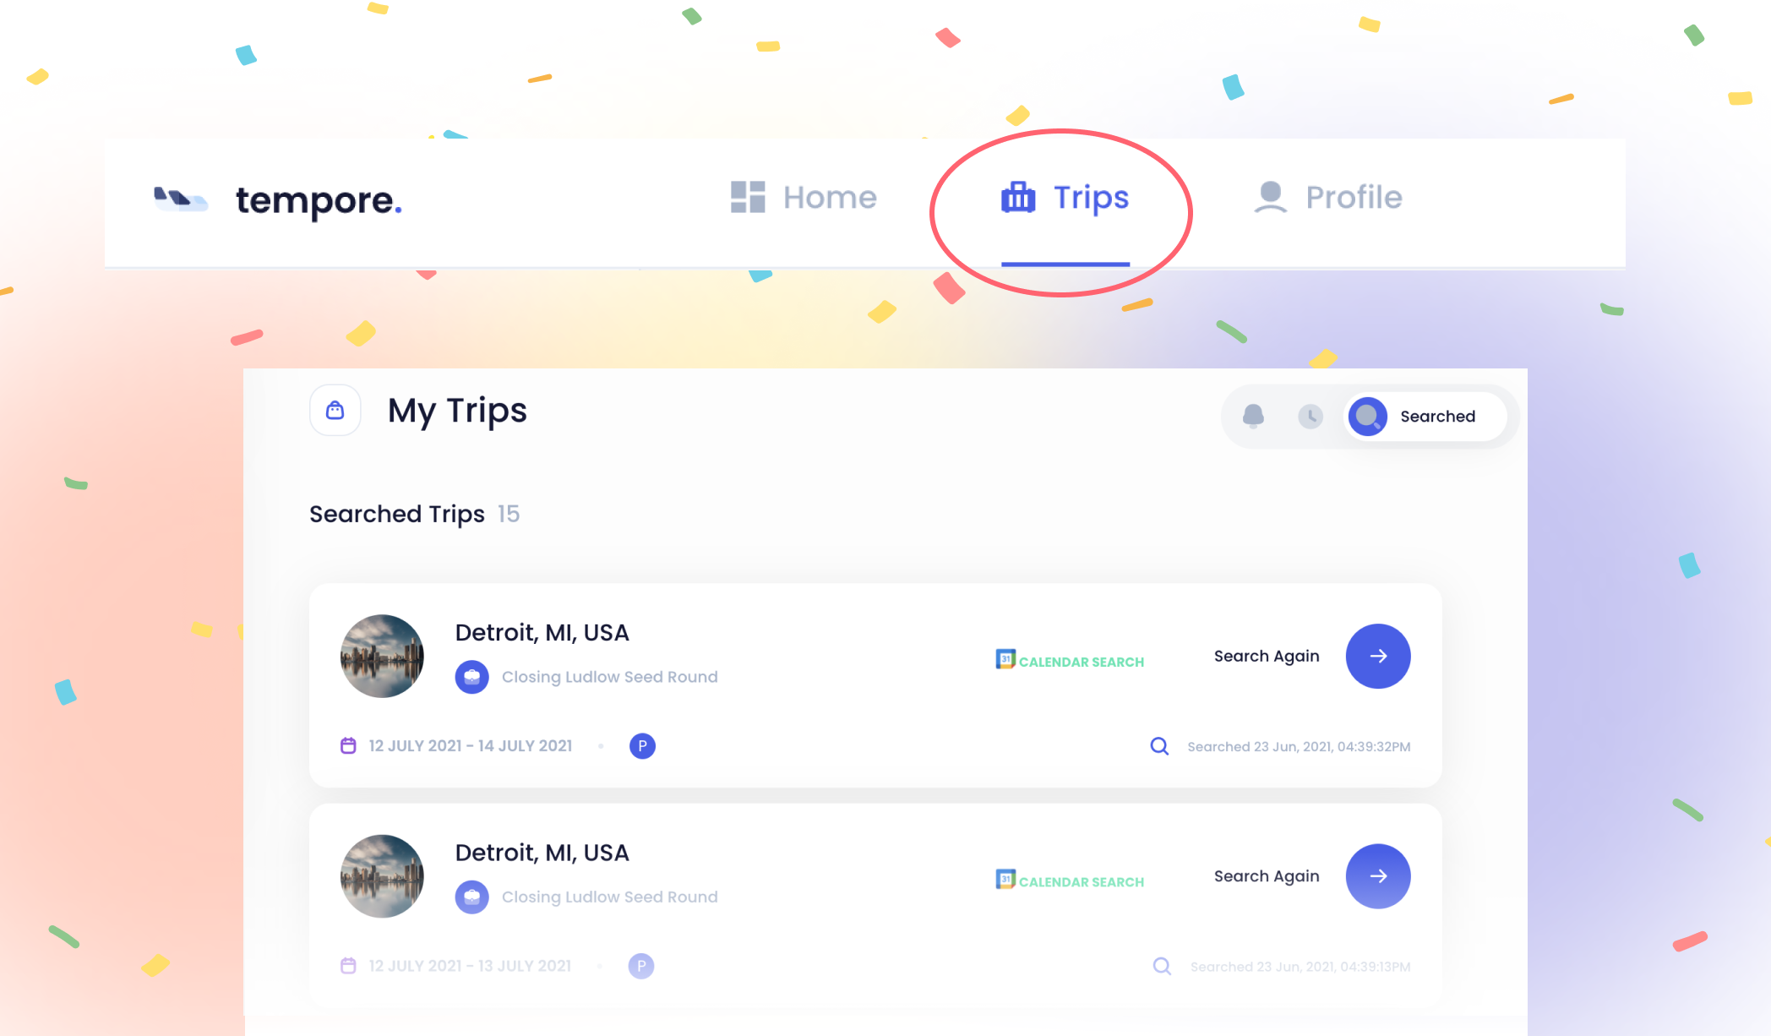Click Calendar Search badge on 14 July trip
Image resolution: width=1771 pixels, height=1036 pixels.
coord(1070,661)
